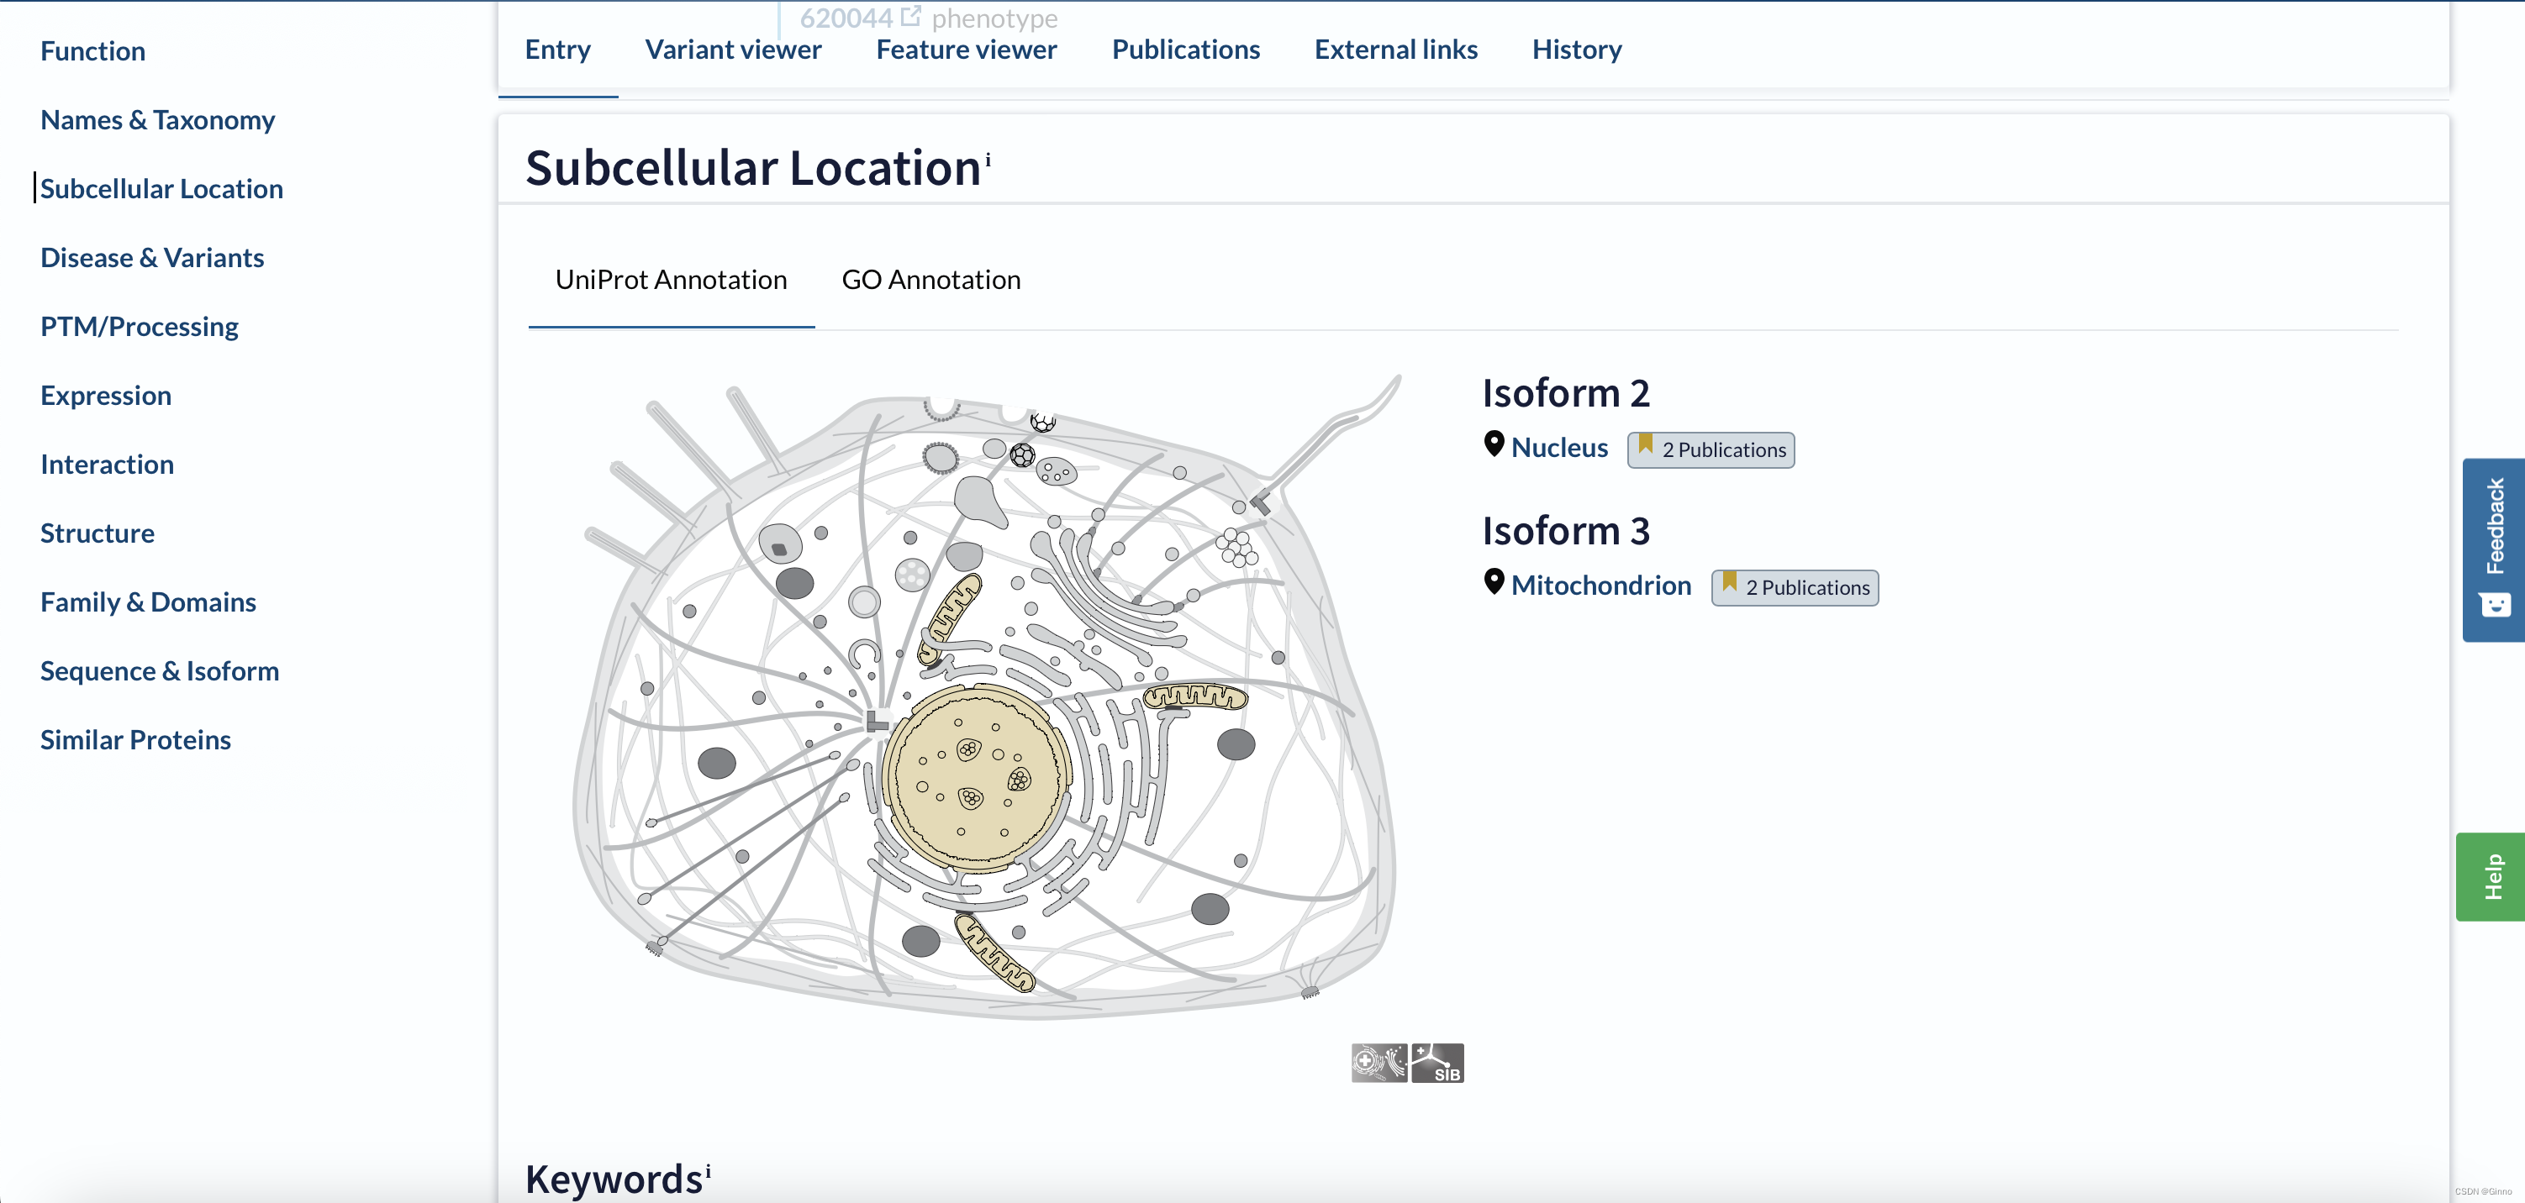The image size is (2525, 1203).
Task: Show 2 Publications for Nucleus
Action: tap(1711, 449)
